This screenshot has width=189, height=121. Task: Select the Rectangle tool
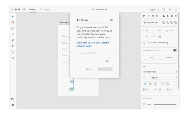tap(13, 22)
